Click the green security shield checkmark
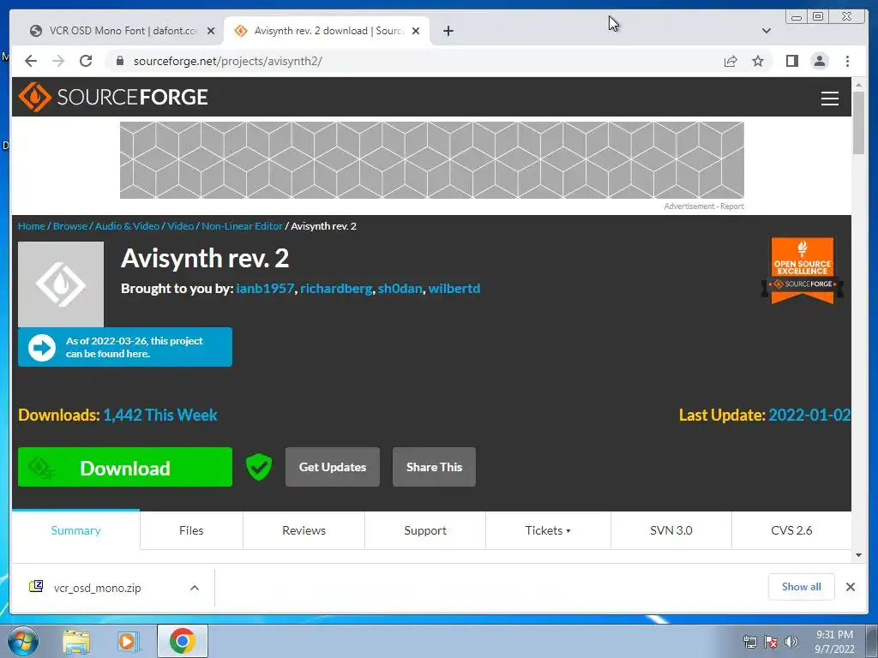Viewport: 878px width, 658px height. click(x=259, y=467)
